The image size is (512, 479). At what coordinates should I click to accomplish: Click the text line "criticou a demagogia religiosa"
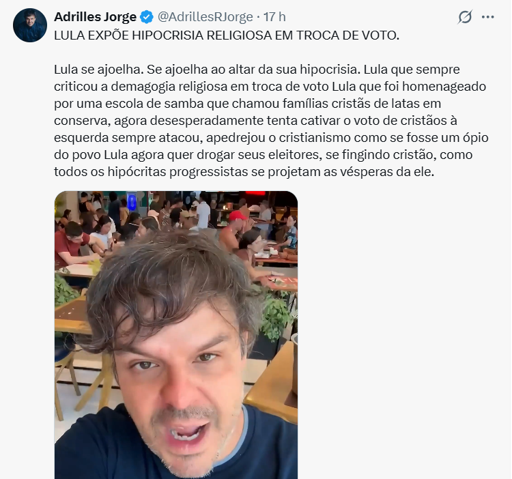[x=270, y=87]
